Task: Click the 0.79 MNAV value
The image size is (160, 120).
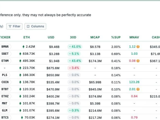Action: point(134,117)
